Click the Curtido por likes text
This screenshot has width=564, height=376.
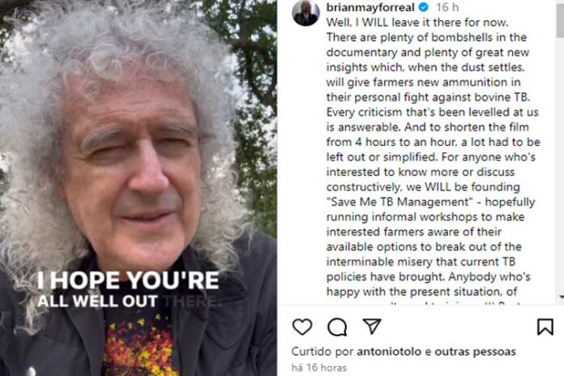click(x=323, y=352)
